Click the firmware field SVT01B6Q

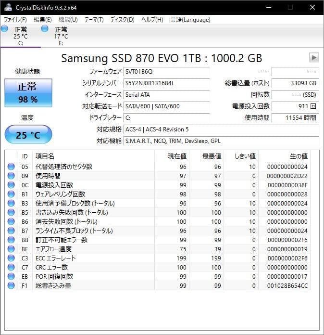tap(166, 72)
